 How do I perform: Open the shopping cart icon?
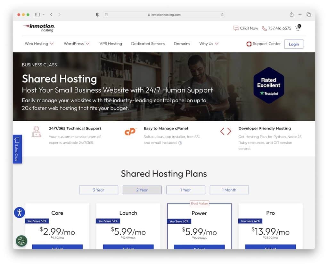pos(298,28)
